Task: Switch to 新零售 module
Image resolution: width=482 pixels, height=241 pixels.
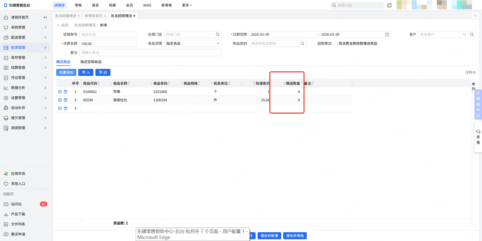Action: (x=167, y=5)
